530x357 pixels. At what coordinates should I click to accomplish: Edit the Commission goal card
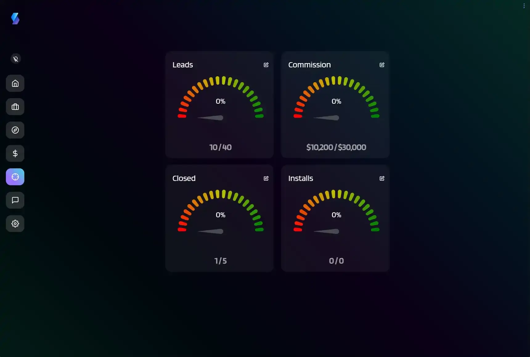382,65
